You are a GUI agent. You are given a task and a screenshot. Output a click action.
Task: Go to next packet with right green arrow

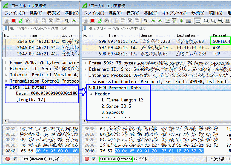tap(161, 21)
